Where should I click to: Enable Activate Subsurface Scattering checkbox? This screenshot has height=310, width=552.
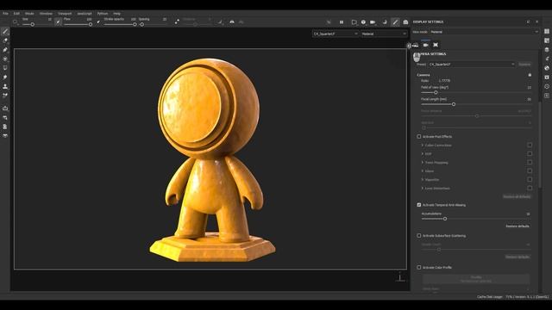click(x=419, y=235)
